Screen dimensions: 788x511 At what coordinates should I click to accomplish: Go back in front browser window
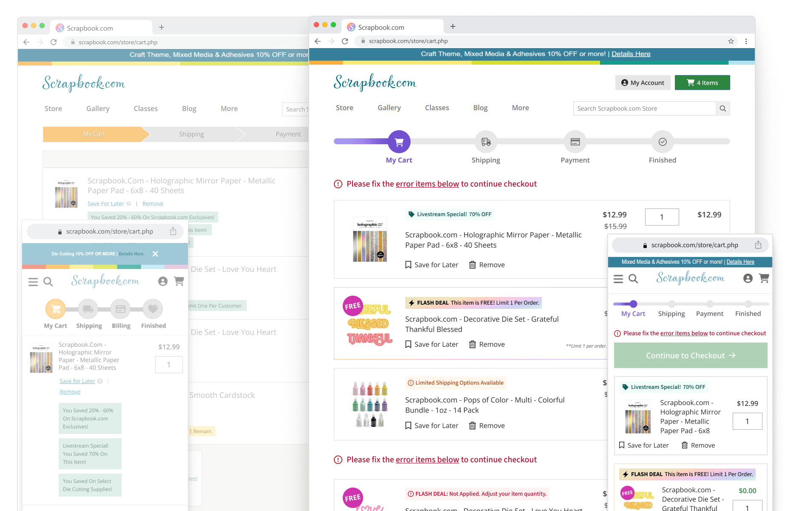coord(318,41)
